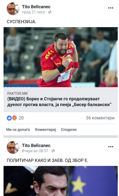119x196 pixels.
Task: Click the blue like reaction icon
Action: pos(9,118)
